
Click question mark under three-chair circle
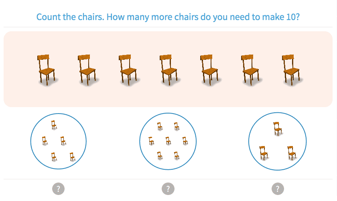pos(278,189)
